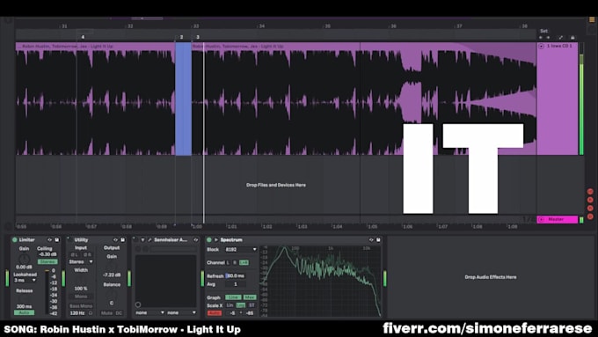The image size is (598, 337).
Task: Click the Master track header
Action: 558,219
